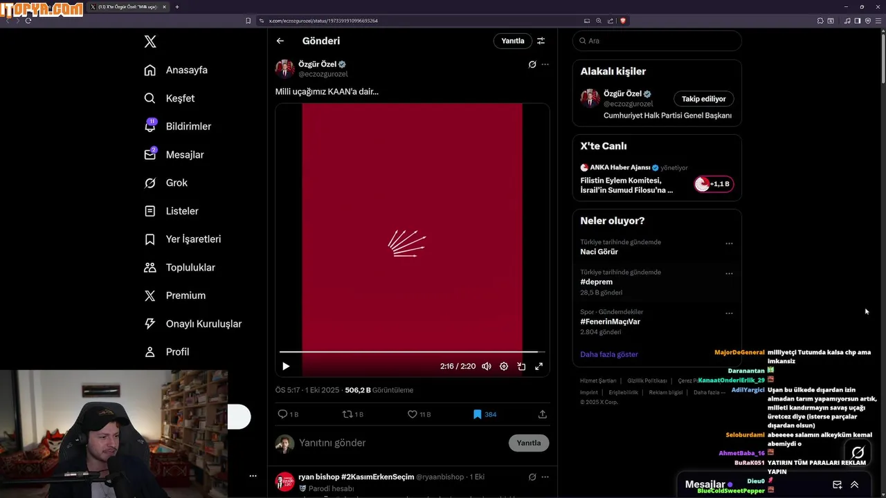The height and width of the screenshot is (498, 886).
Task: Open more options for Naci Görür trend
Action: [x=729, y=243]
